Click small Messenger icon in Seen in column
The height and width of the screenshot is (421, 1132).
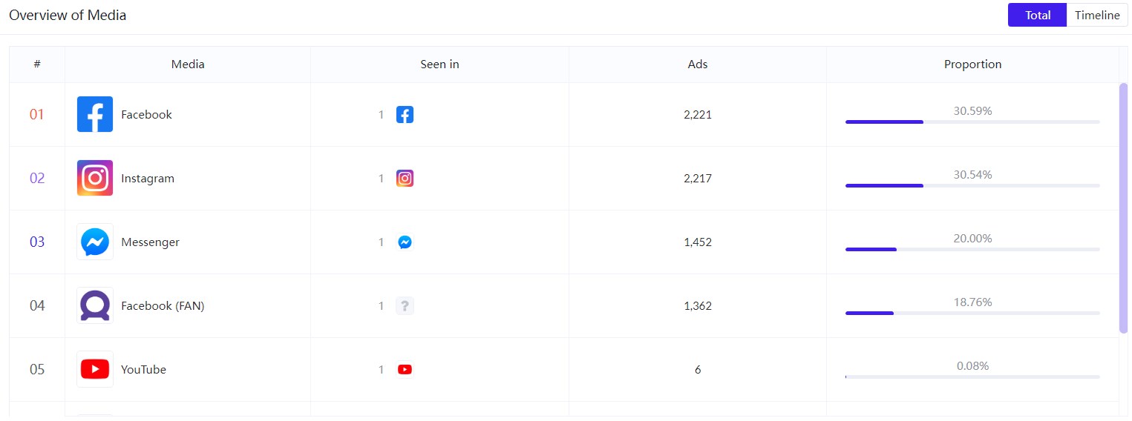405,242
